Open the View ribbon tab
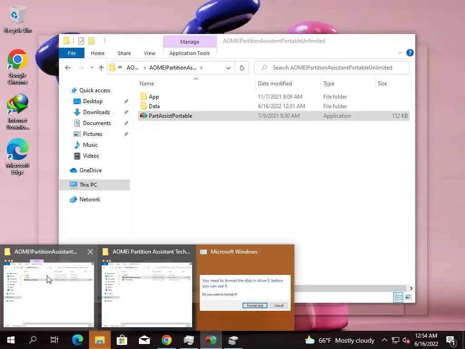465x349 pixels. [x=149, y=53]
